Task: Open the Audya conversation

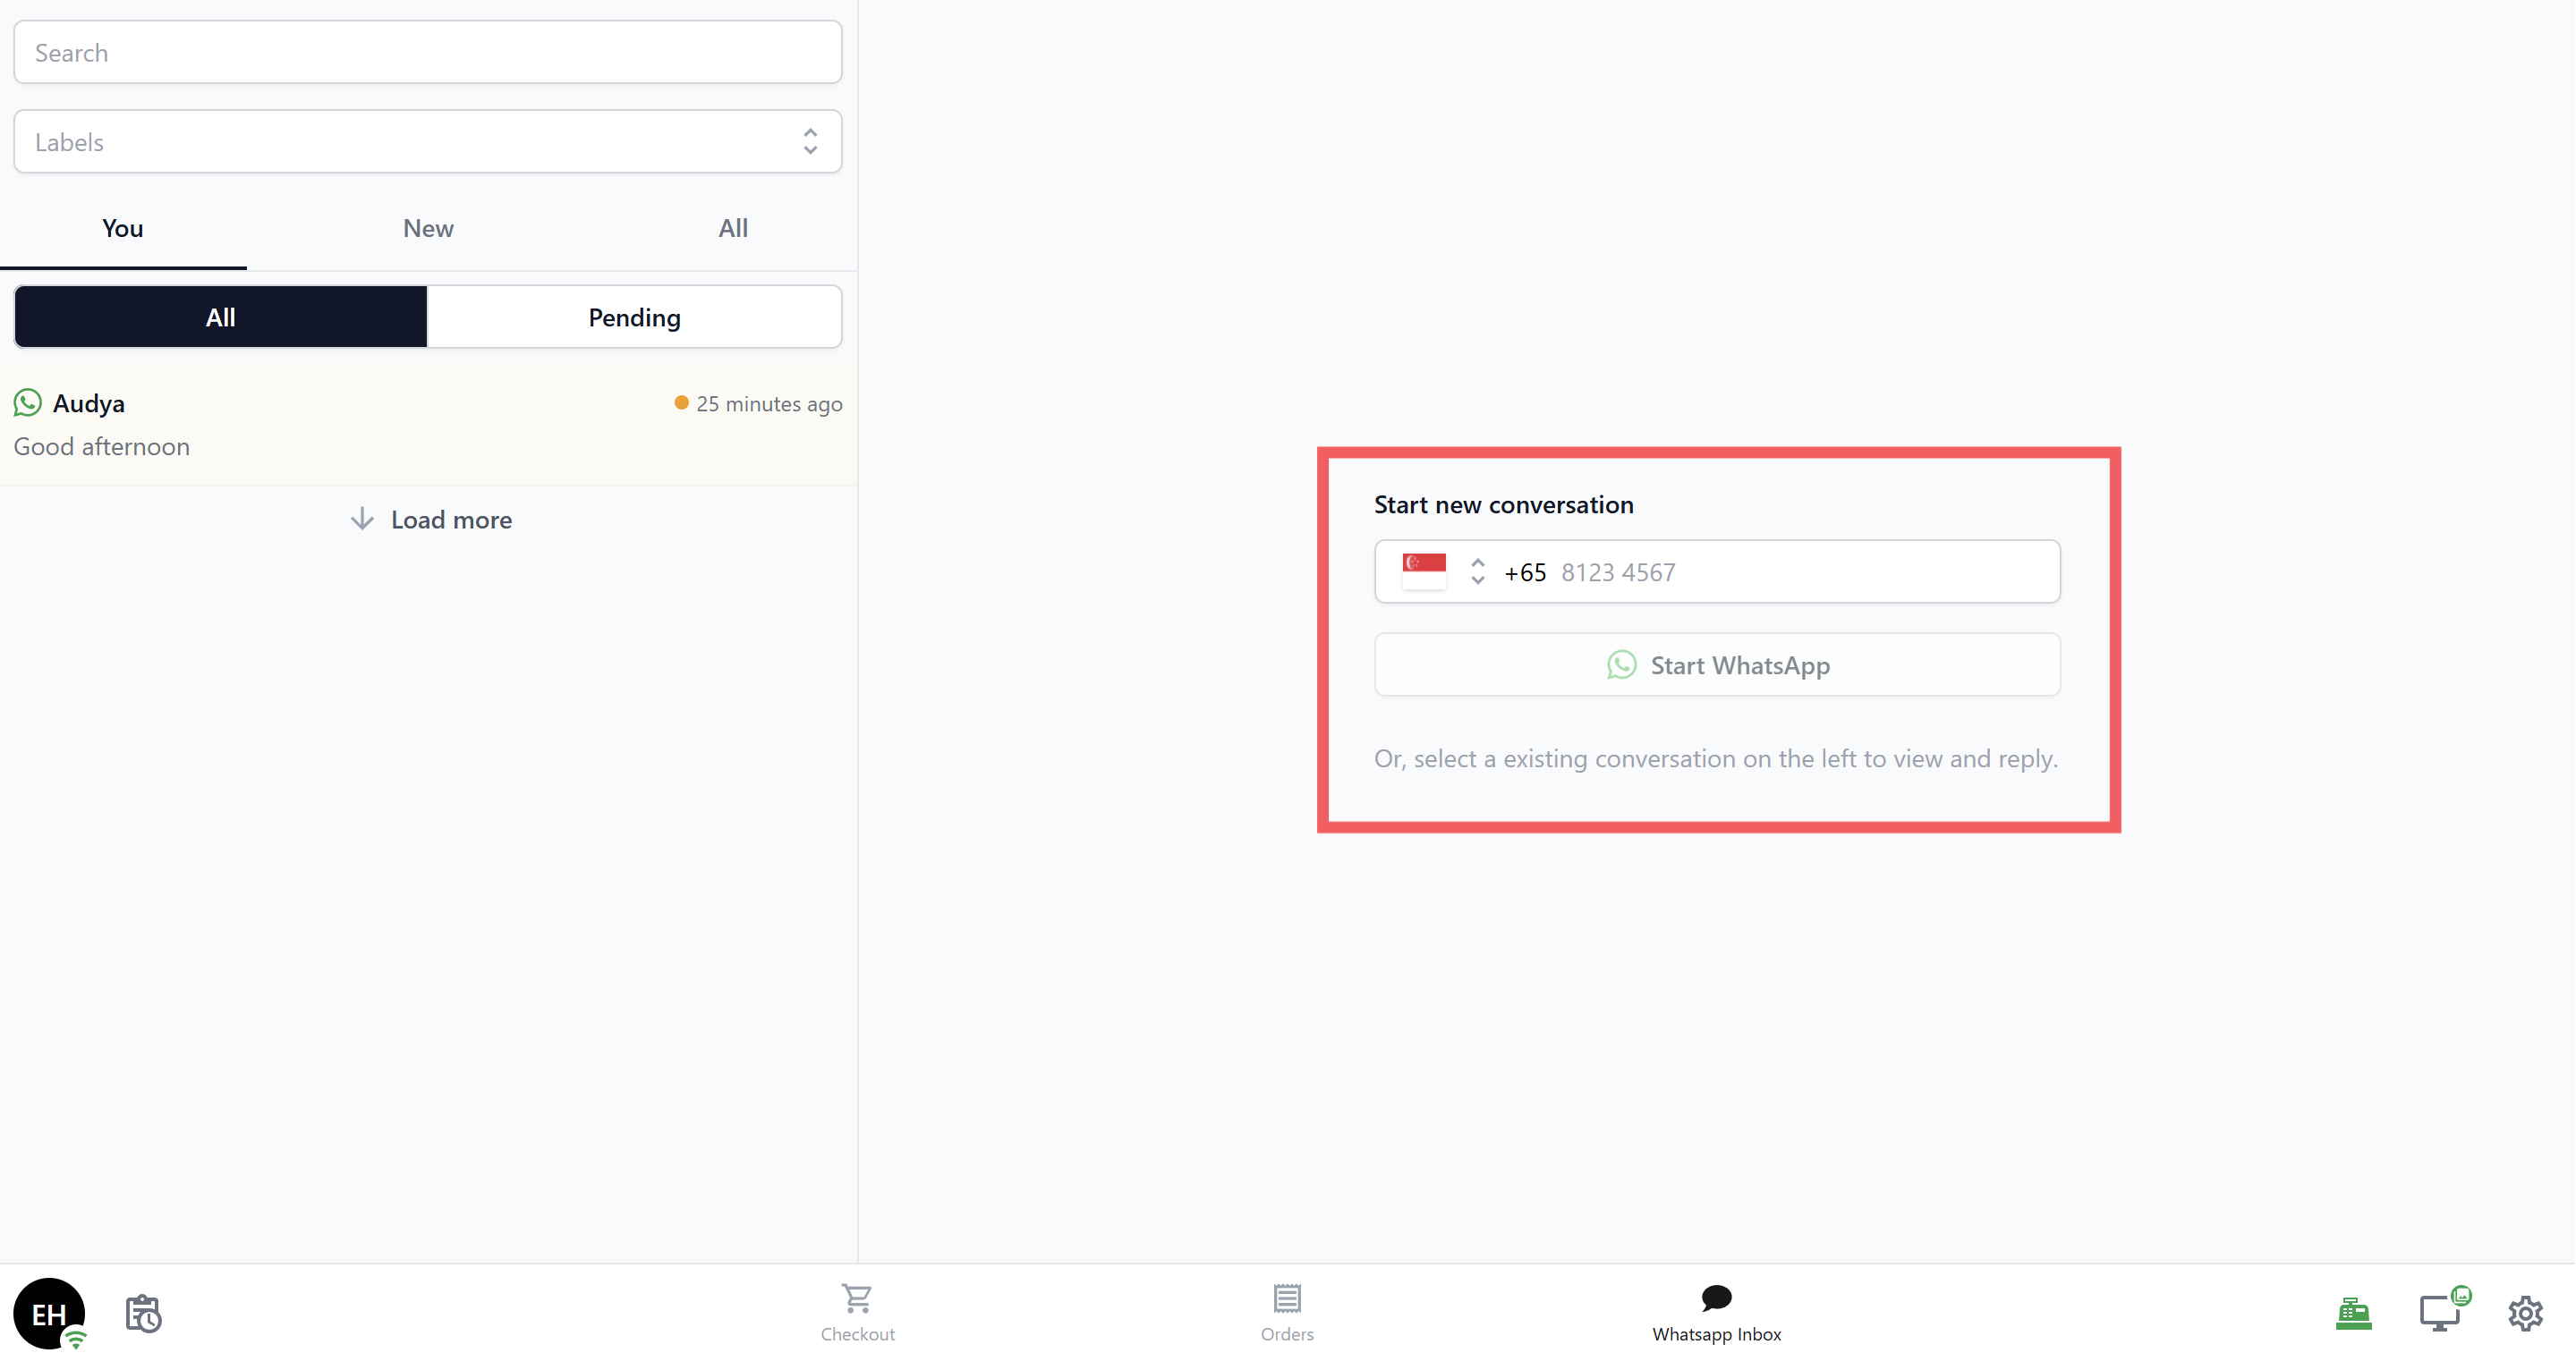Action: pos(427,425)
